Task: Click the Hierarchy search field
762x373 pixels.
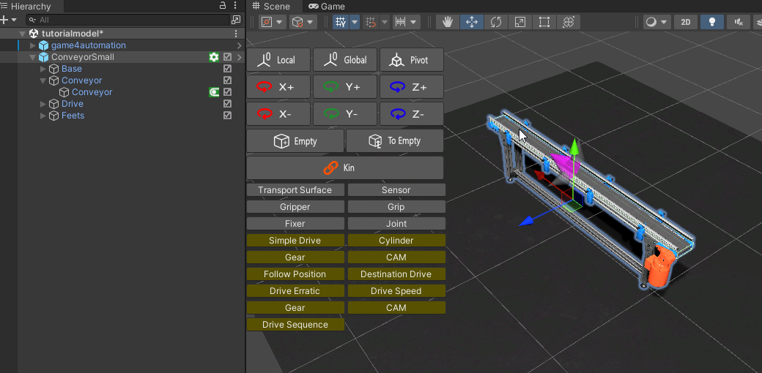Action: (132, 20)
